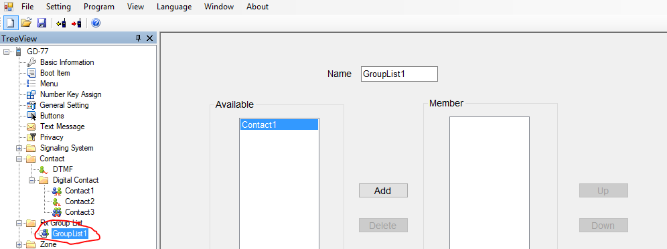The image size is (667, 249).
Task: Open the Window menu
Action: click(219, 7)
